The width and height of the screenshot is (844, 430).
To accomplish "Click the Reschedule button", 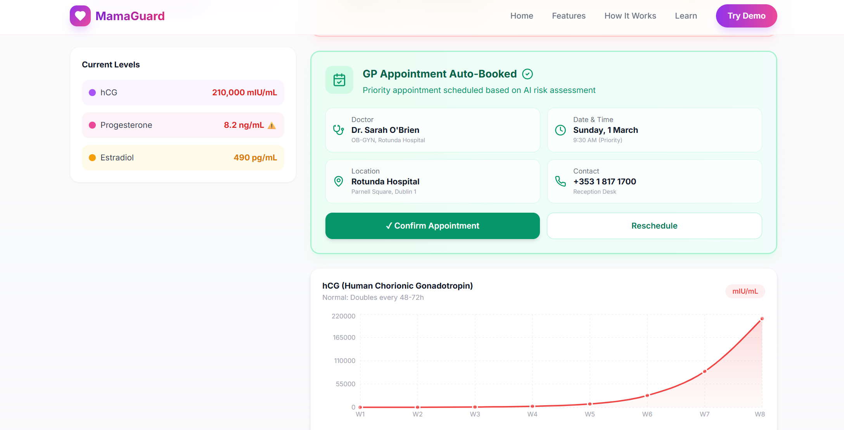I will 654,226.
